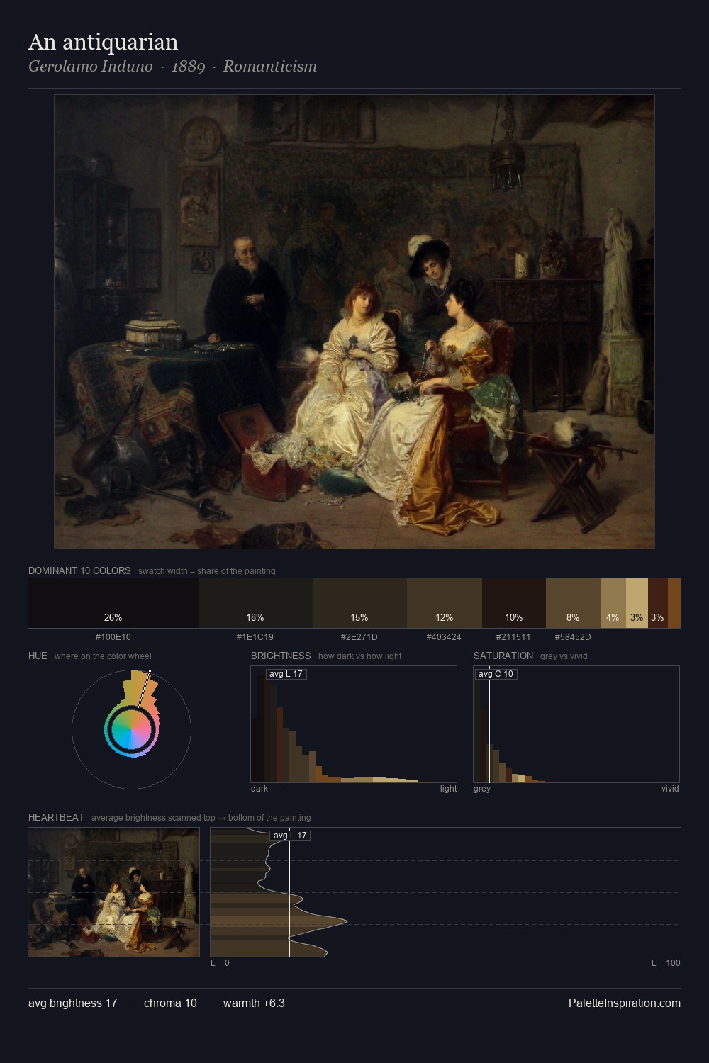Viewport: 709px width, 1063px height.
Task: Click the year 1889
Action: 188,67
